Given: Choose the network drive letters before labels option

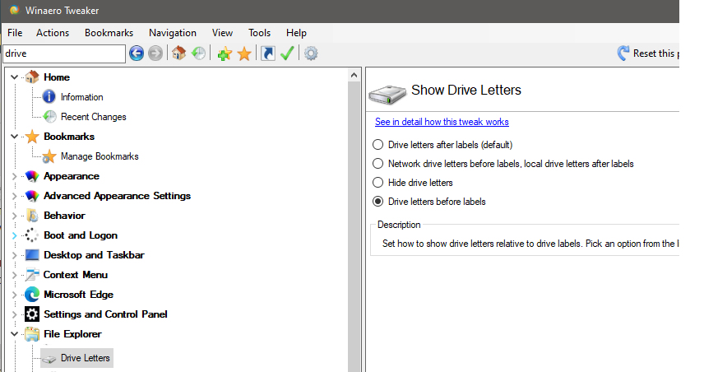Looking at the screenshot, I should (x=378, y=164).
